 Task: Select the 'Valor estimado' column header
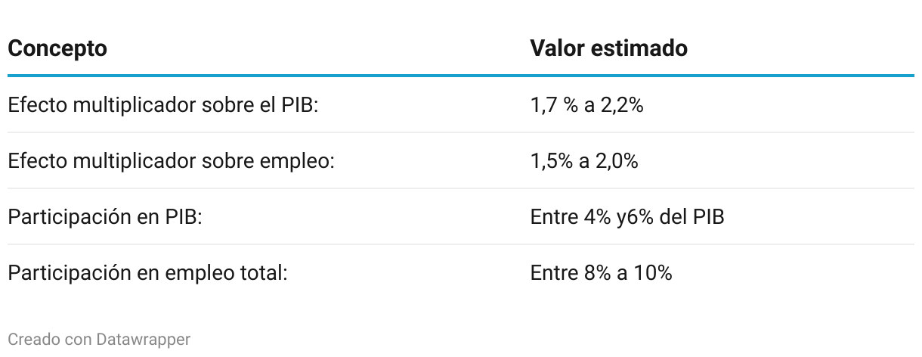[609, 48]
